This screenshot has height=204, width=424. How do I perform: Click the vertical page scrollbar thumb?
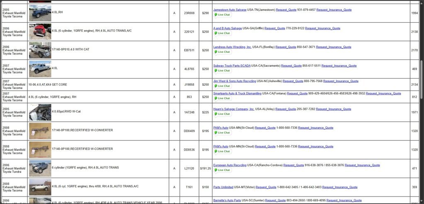click(x=422, y=79)
